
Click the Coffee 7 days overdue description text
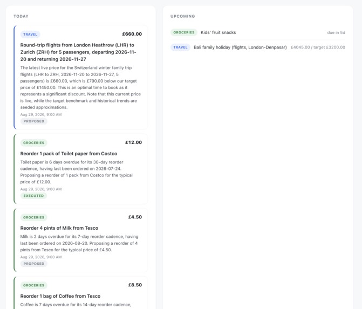[x=76, y=305]
